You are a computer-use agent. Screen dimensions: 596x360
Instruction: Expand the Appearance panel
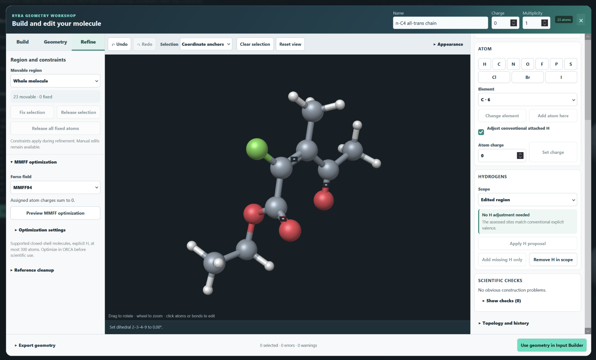click(x=448, y=44)
